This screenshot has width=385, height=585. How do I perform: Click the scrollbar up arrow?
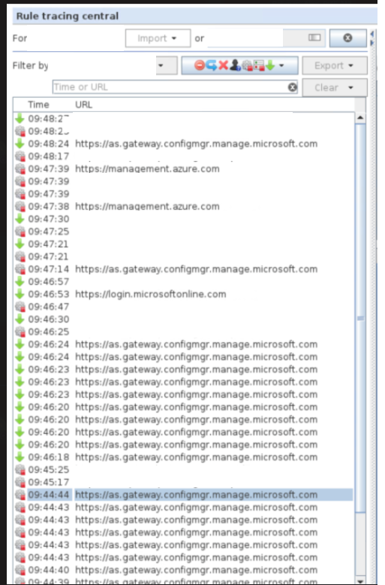[x=360, y=118]
